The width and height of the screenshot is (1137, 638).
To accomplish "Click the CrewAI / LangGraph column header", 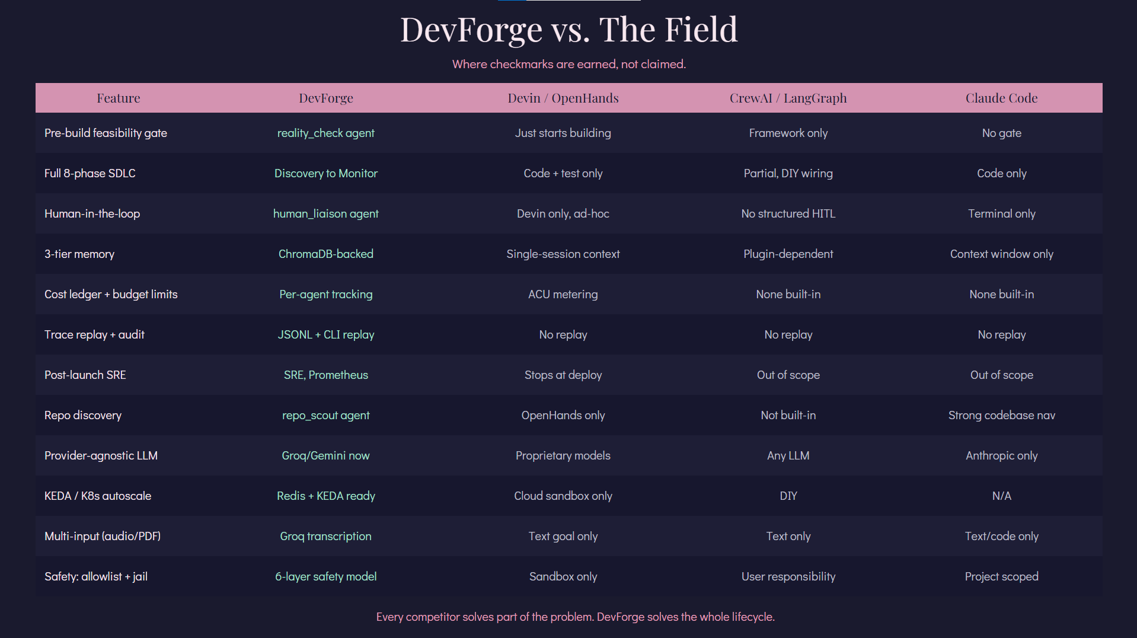I will pyautogui.click(x=788, y=98).
